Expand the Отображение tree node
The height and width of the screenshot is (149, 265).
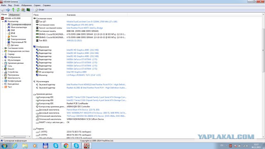coord(3,57)
